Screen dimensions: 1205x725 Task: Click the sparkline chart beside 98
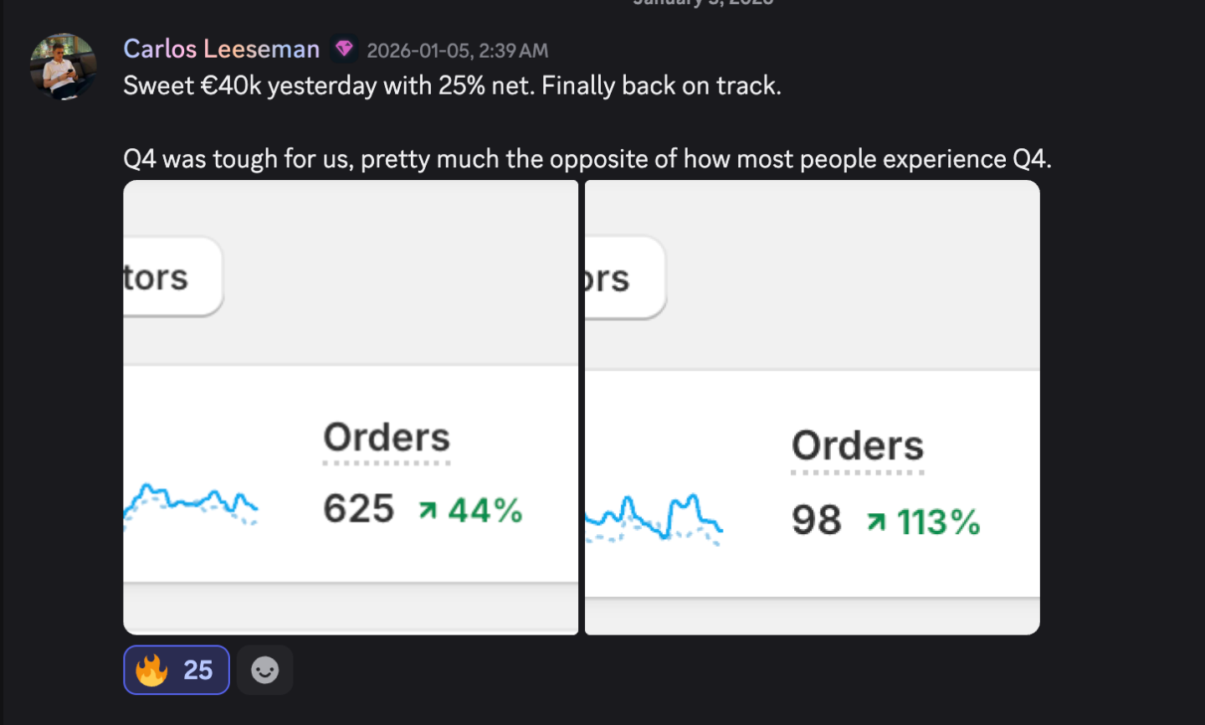click(x=653, y=517)
